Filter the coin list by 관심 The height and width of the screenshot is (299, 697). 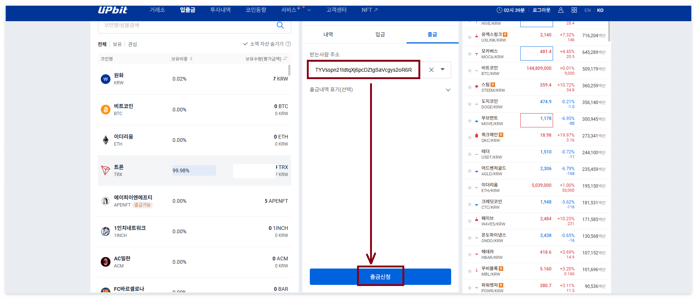coord(132,44)
